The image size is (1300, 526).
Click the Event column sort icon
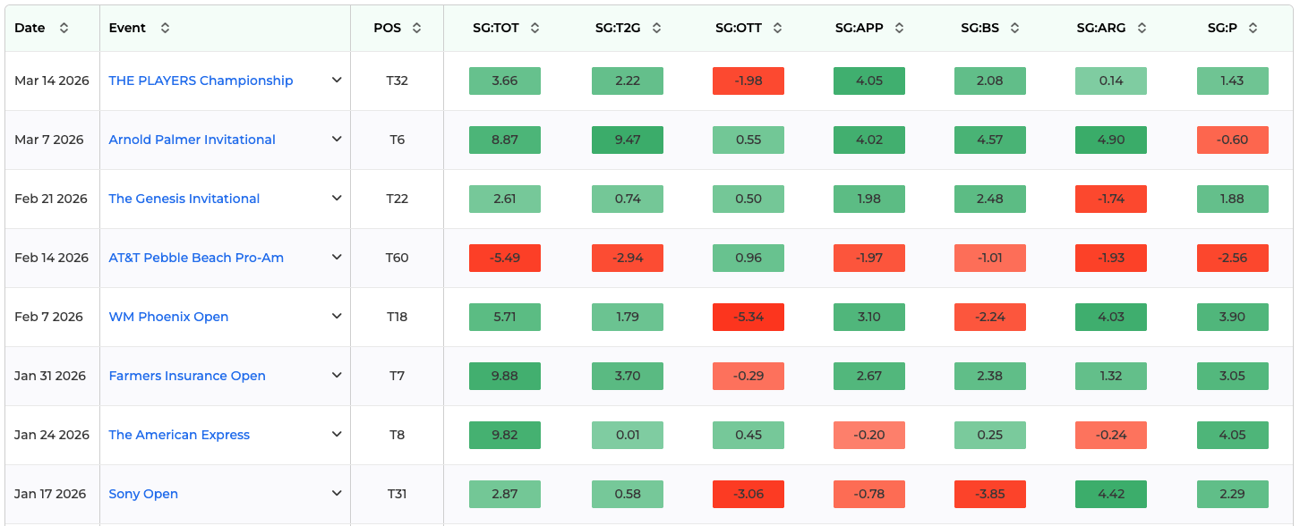165,28
